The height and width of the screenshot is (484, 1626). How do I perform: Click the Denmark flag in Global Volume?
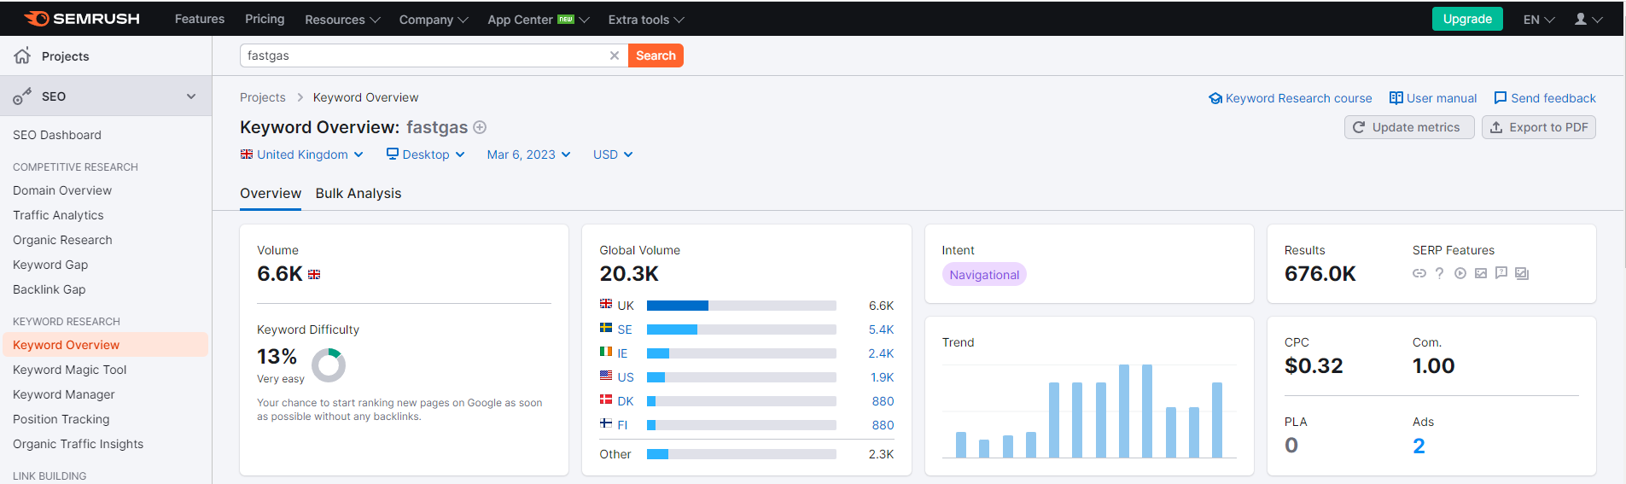click(606, 399)
